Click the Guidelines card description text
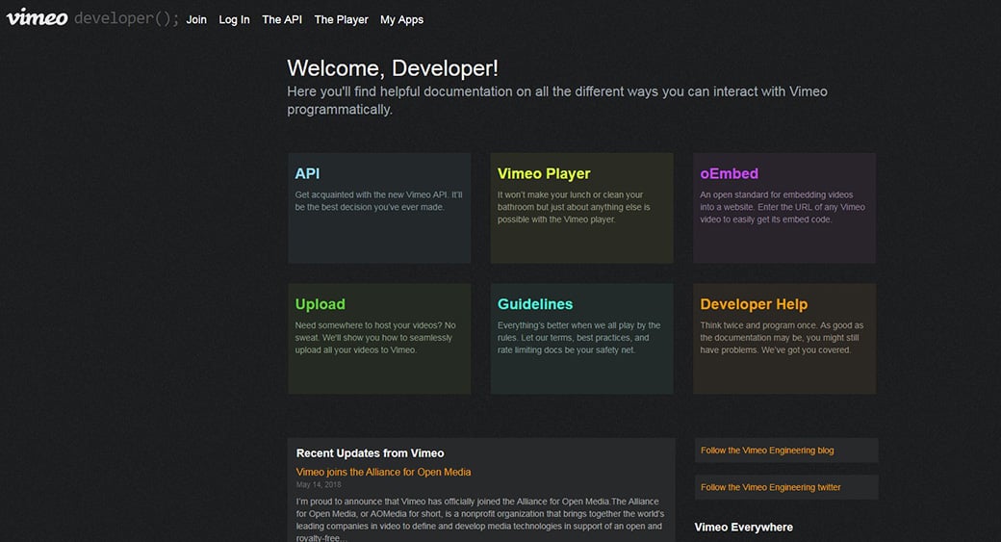Image resolution: width=1001 pixels, height=542 pixels. point(578,338)
